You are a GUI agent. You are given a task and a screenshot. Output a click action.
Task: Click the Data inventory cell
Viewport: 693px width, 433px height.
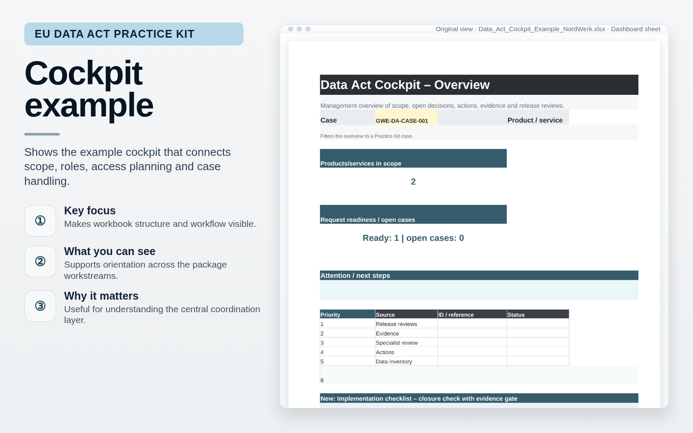(x=406, y=362)
